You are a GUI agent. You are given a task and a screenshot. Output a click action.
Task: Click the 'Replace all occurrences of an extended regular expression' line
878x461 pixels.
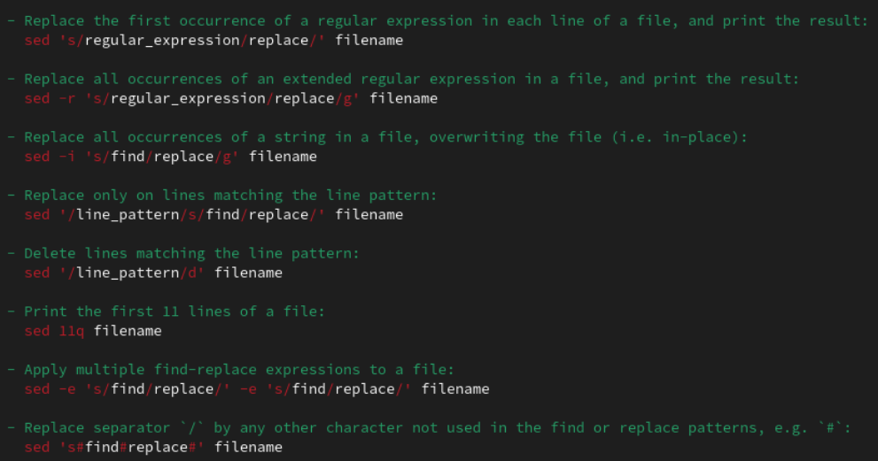coord(411,79)
